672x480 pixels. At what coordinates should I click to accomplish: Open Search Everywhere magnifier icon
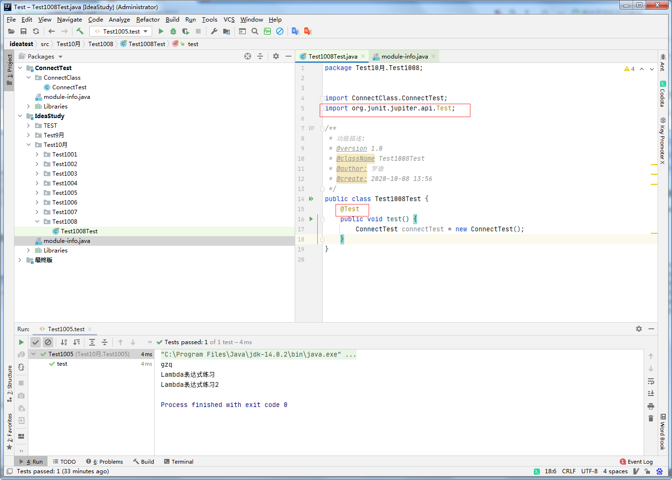[254, 31]
